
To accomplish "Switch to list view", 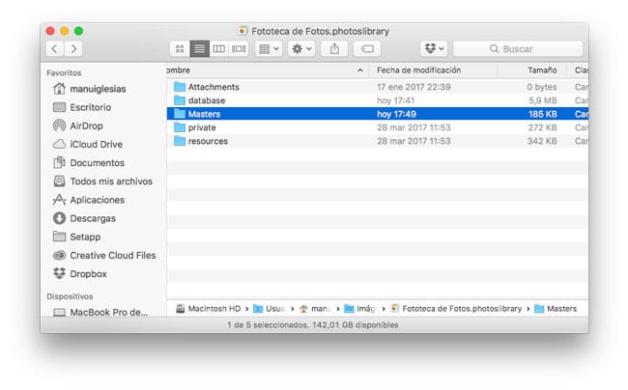I will click(199, 49).
